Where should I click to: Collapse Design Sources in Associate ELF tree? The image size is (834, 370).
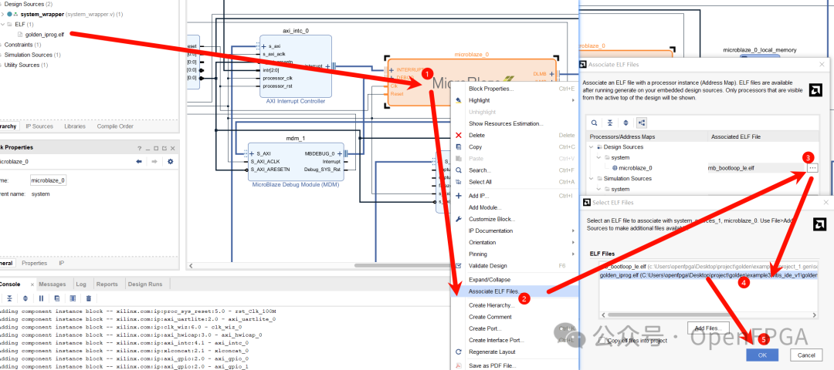(592, 147)
